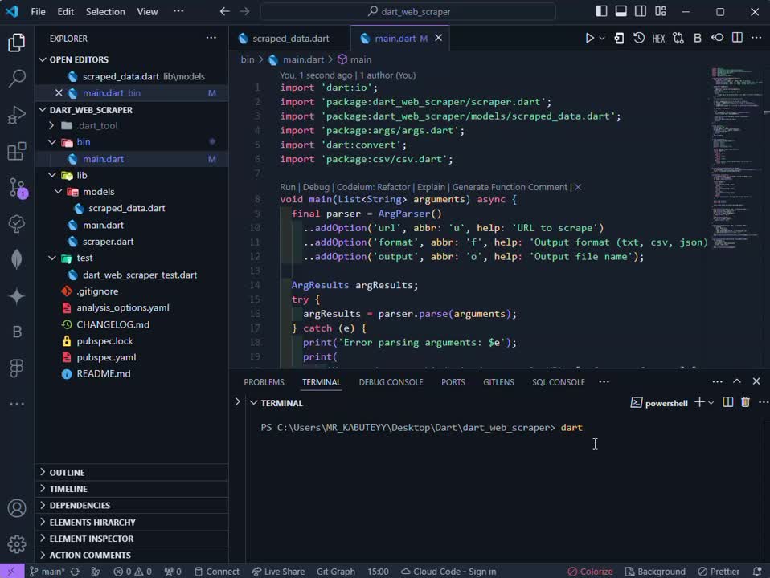The width and height of the screenshot is (770, 578).
Task: Open the Selection menu
Action: pos(105,12)
